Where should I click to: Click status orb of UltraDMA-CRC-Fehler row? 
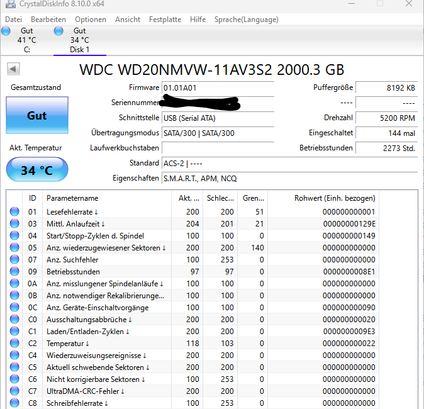point(14,391)
